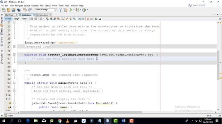222x124 pixels.
Task: Close the Login.java tab
Action: pos(34,15)
